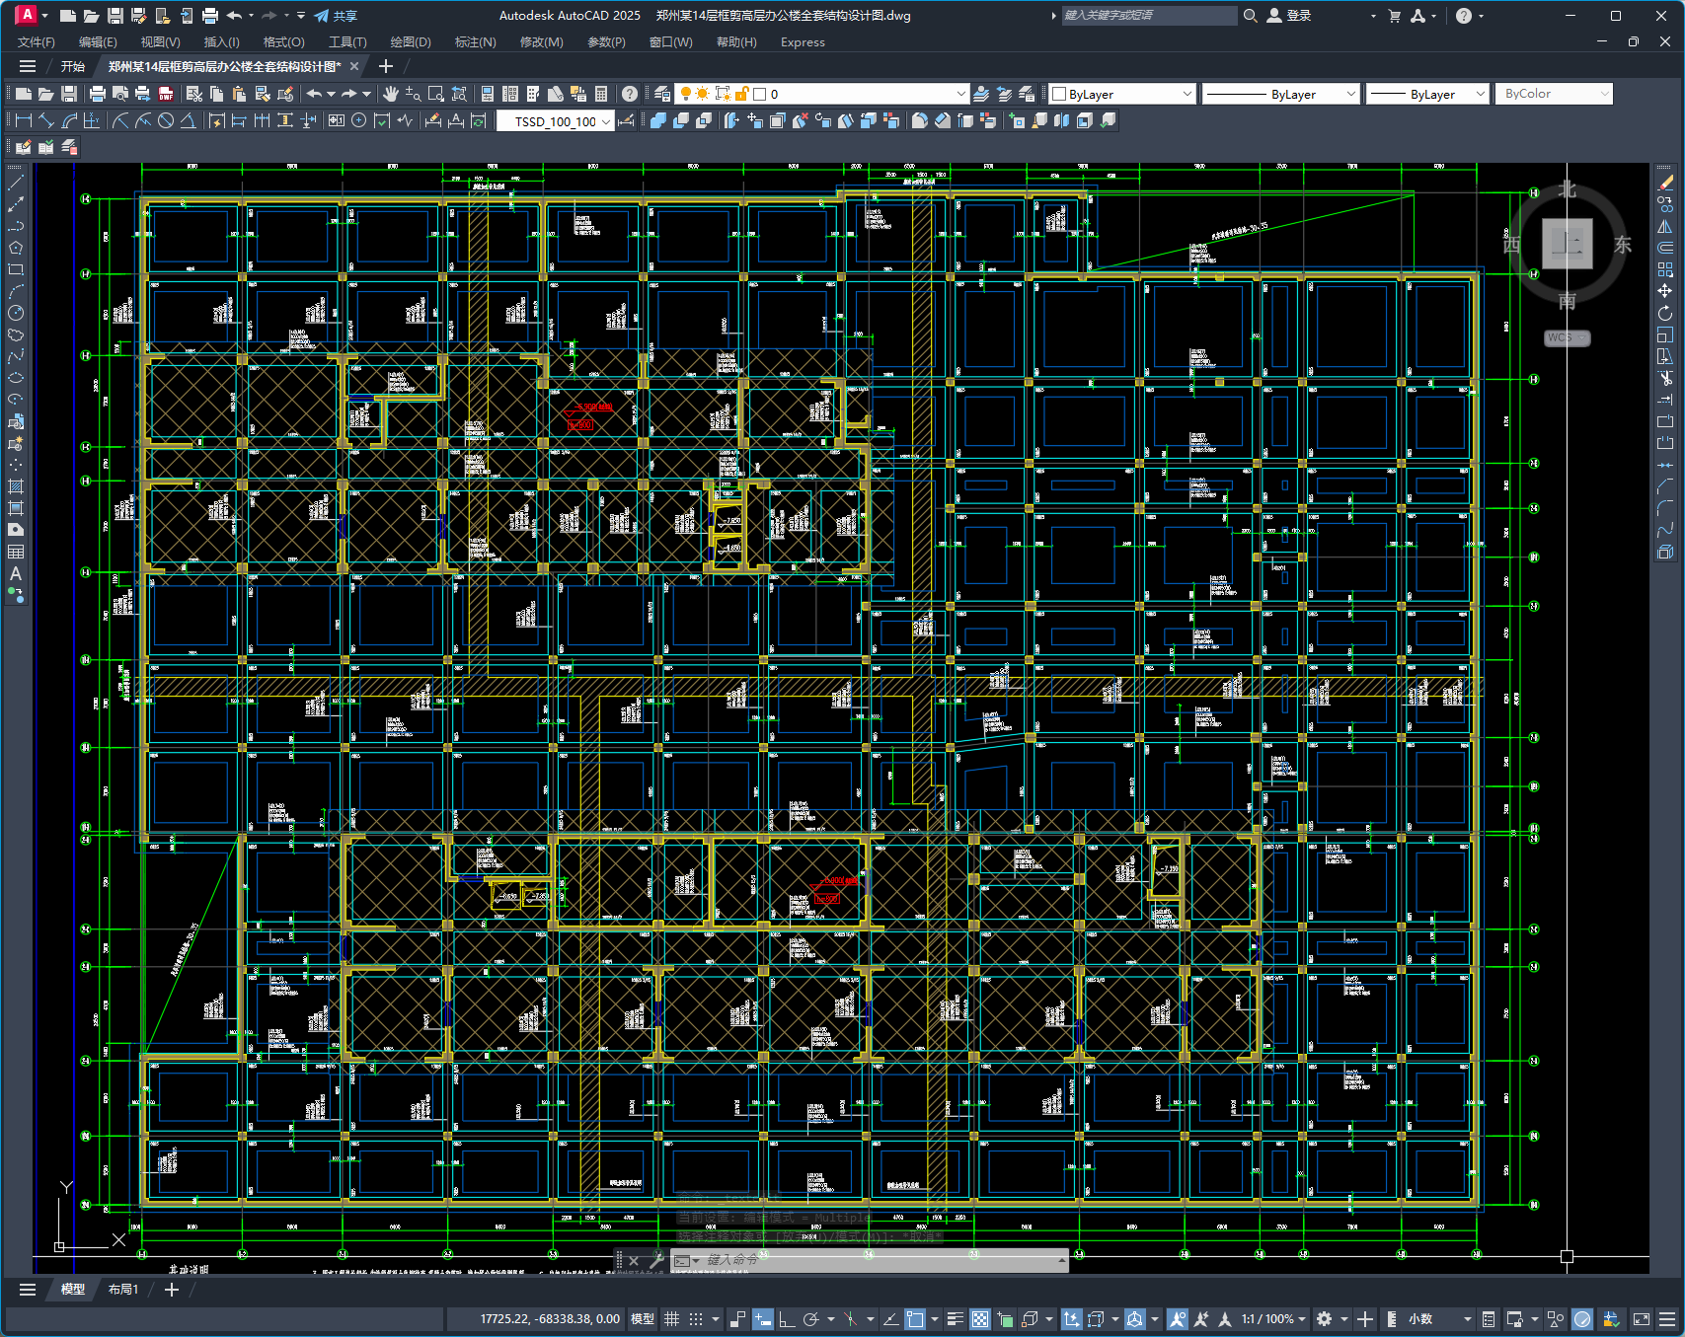
Task: Click the 登录 sign-in button
Action: pyautogui.click(x=1289, y=16)
